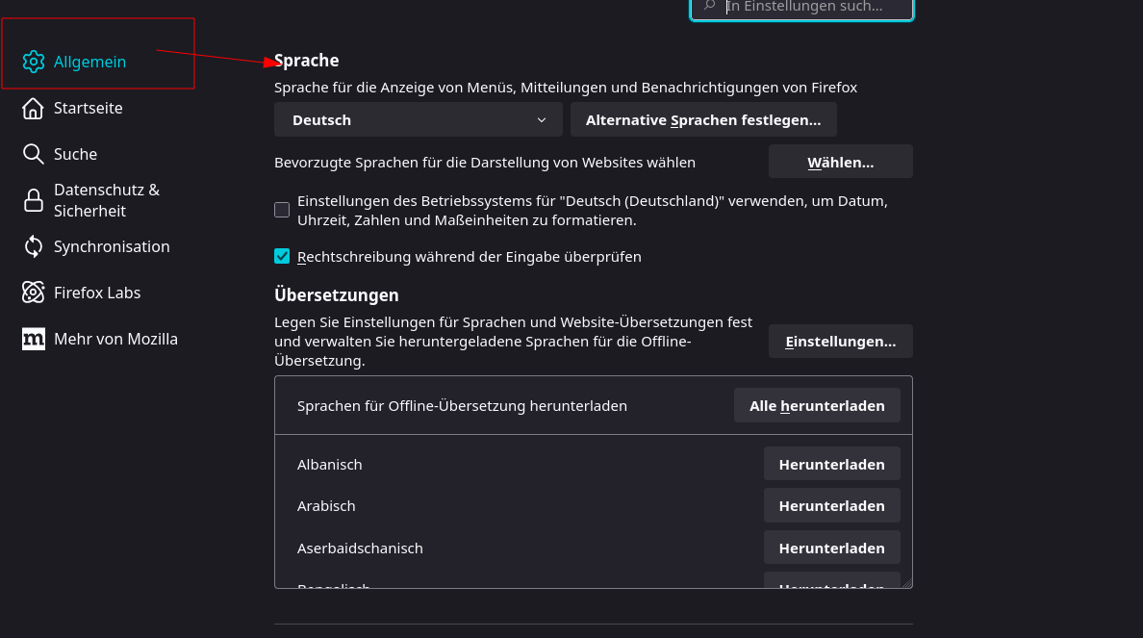Click the search field magnifier icon
The width and height of the screenshot is (1143, 638).
[710, 6]
